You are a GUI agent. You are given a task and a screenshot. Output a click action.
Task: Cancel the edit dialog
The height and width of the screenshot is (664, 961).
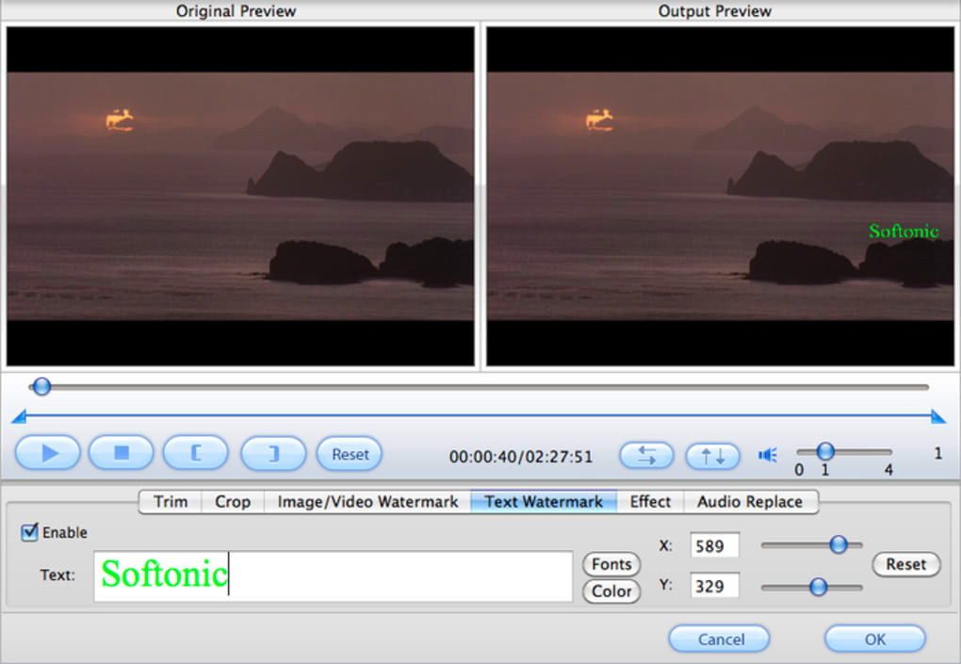point(719,639)
